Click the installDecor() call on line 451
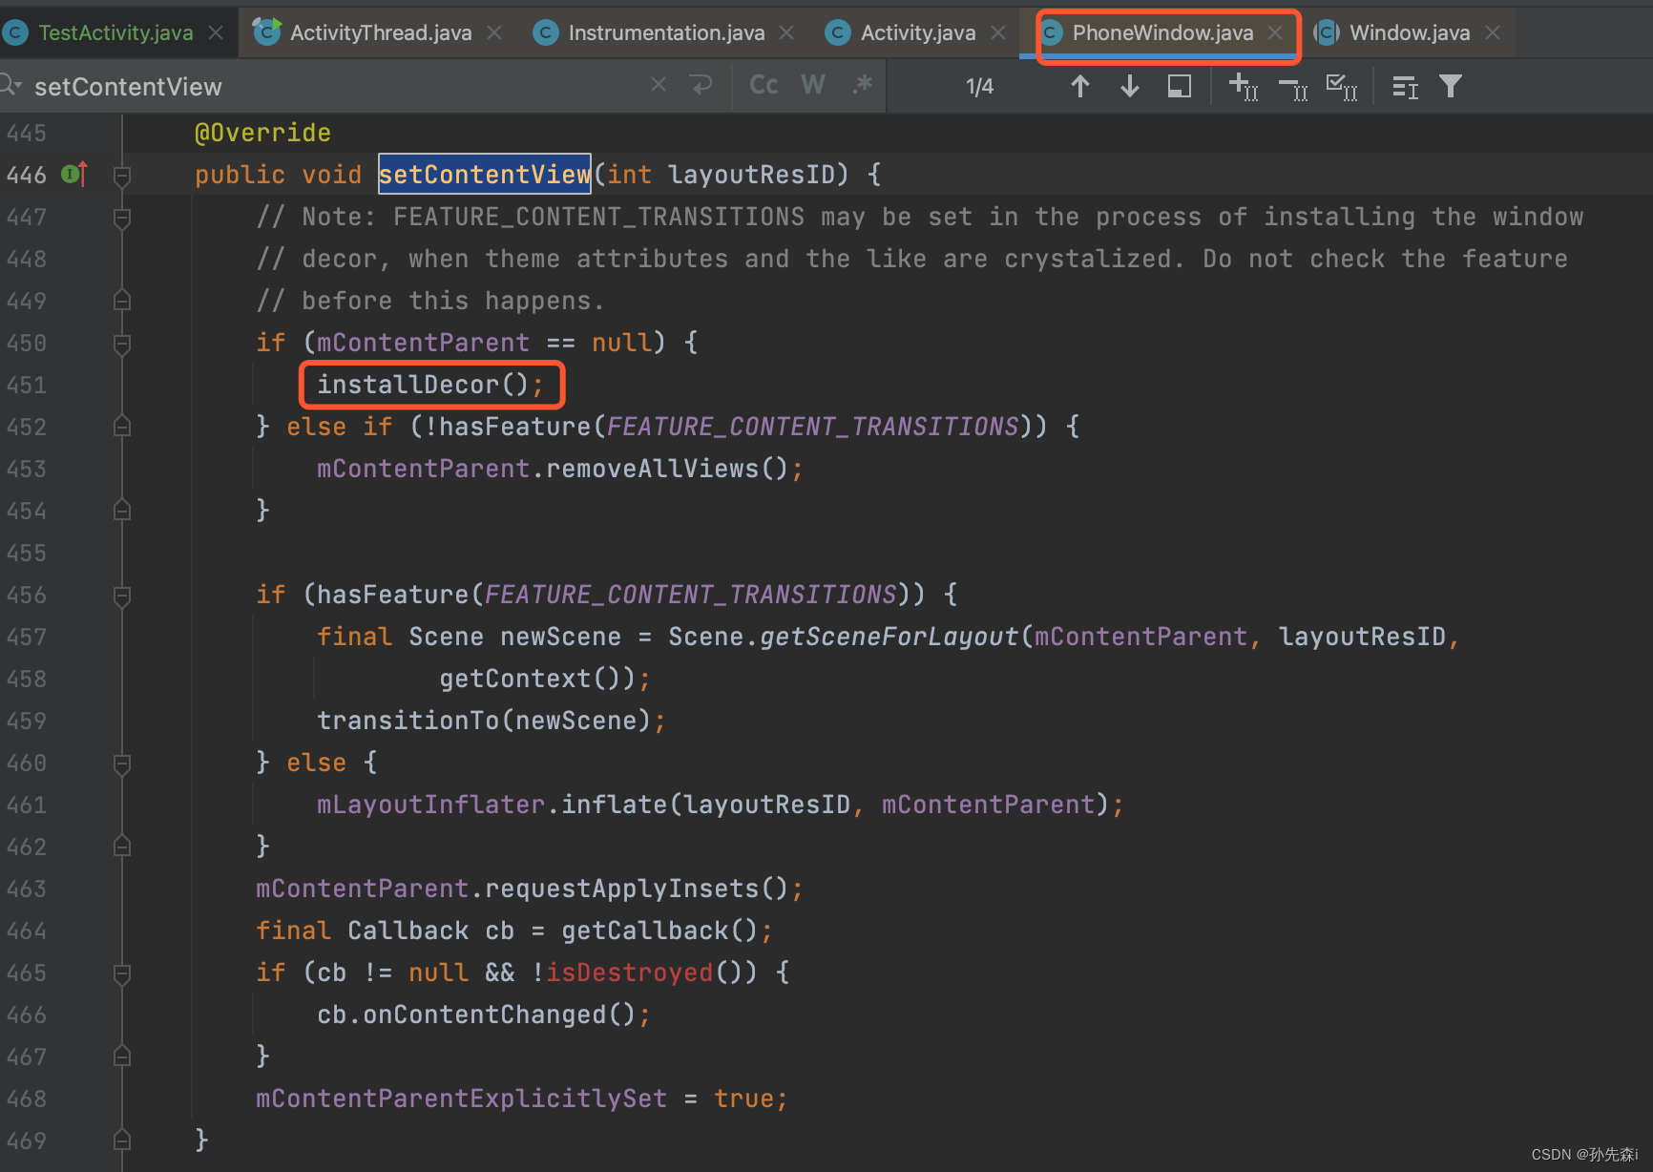 pos(423,385)
